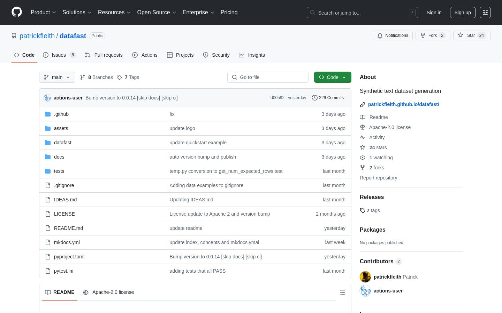
Task: View the 229 Commits history
Action: [328, 98]
